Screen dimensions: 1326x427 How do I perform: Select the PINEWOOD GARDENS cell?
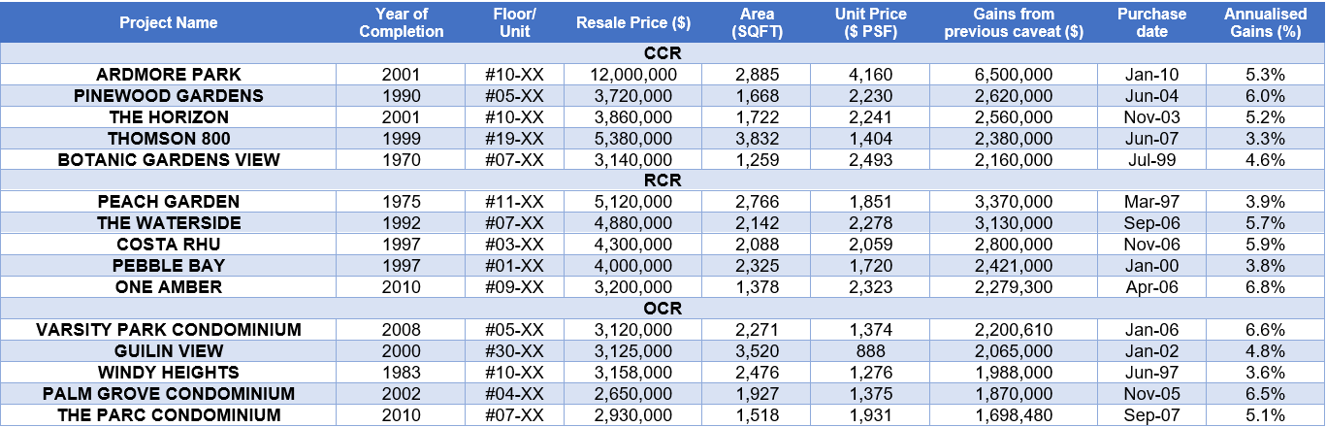click(x=169, y=96)
